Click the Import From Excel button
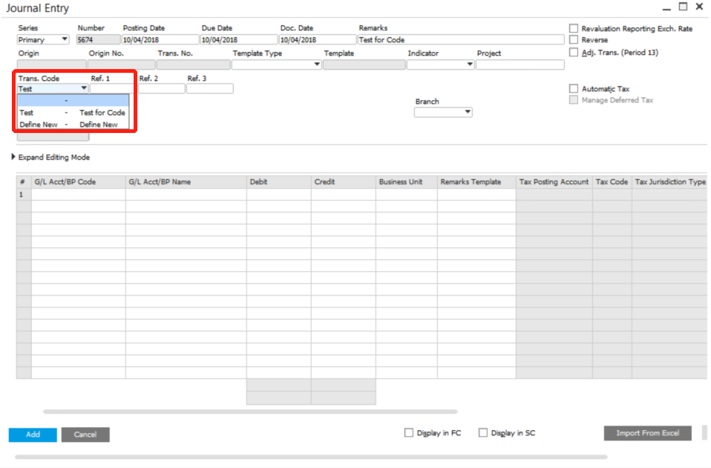This screenshot has width=711, height=468. [x=648, y=433]
